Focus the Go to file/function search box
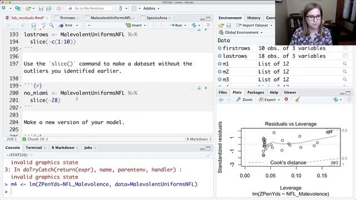This screenshot has height=200, width=356. coord(89,8)
